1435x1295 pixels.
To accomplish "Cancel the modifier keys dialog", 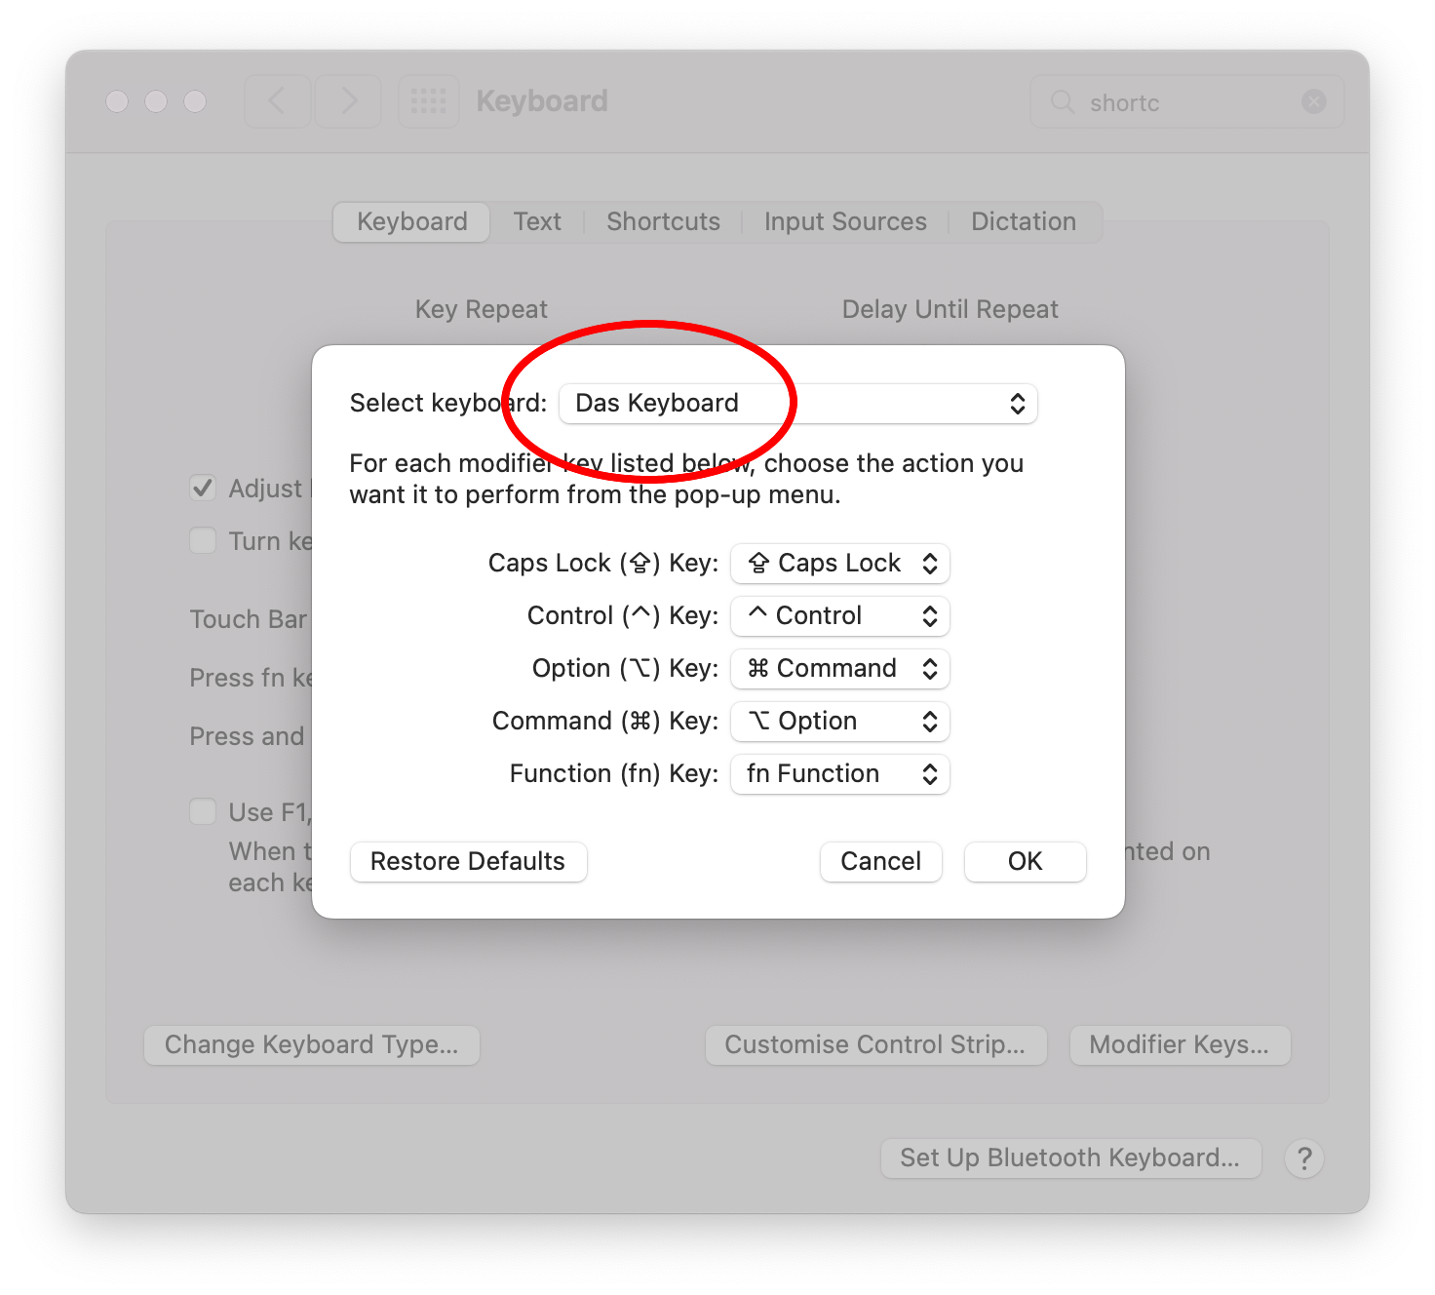I will coord(881,862).
